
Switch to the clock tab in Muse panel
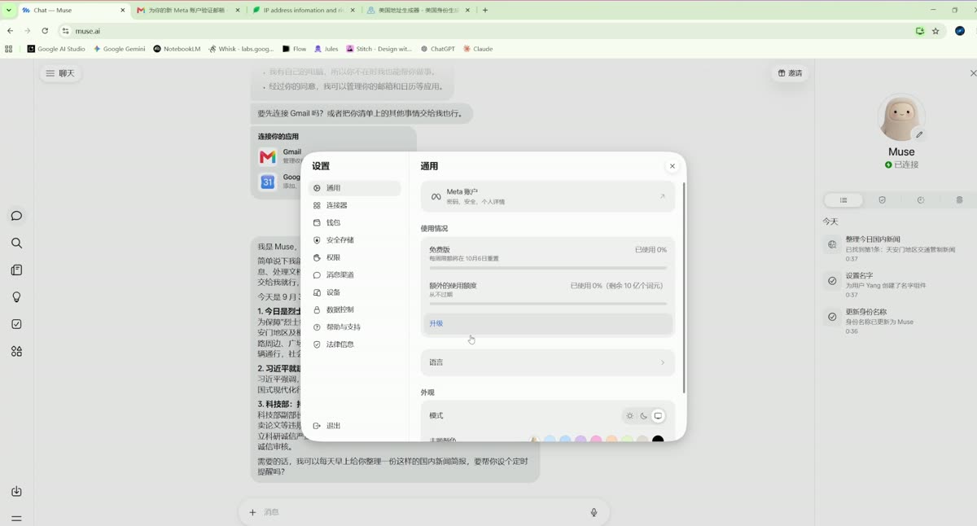tap(920, 200)
